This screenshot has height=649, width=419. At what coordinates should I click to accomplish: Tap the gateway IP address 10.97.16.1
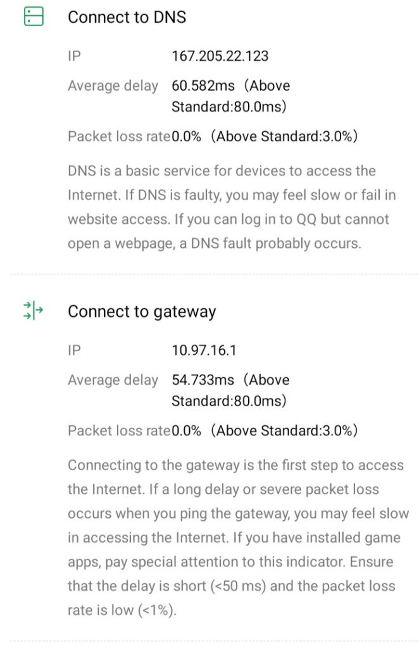point(203,350)
